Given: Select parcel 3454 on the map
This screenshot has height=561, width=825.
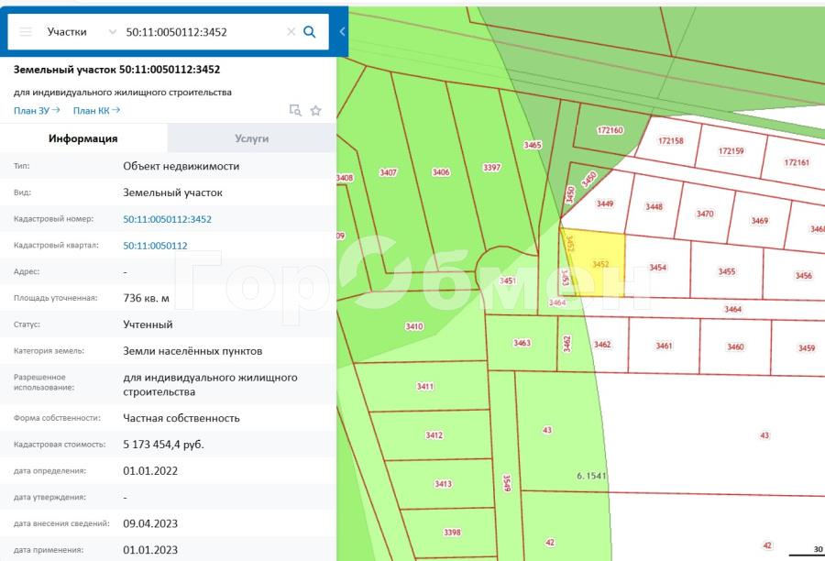Looking at the screenshot, I should pos(657,268).
